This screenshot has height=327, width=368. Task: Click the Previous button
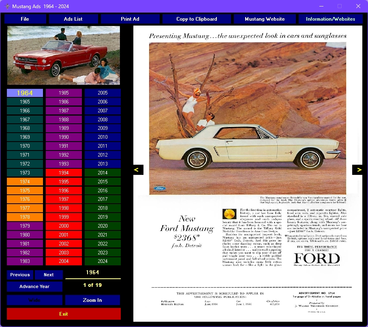(20, 275)
